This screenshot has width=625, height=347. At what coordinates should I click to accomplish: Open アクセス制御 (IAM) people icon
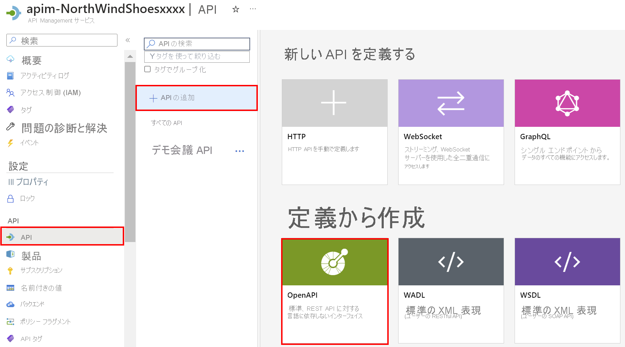point(11,93)
